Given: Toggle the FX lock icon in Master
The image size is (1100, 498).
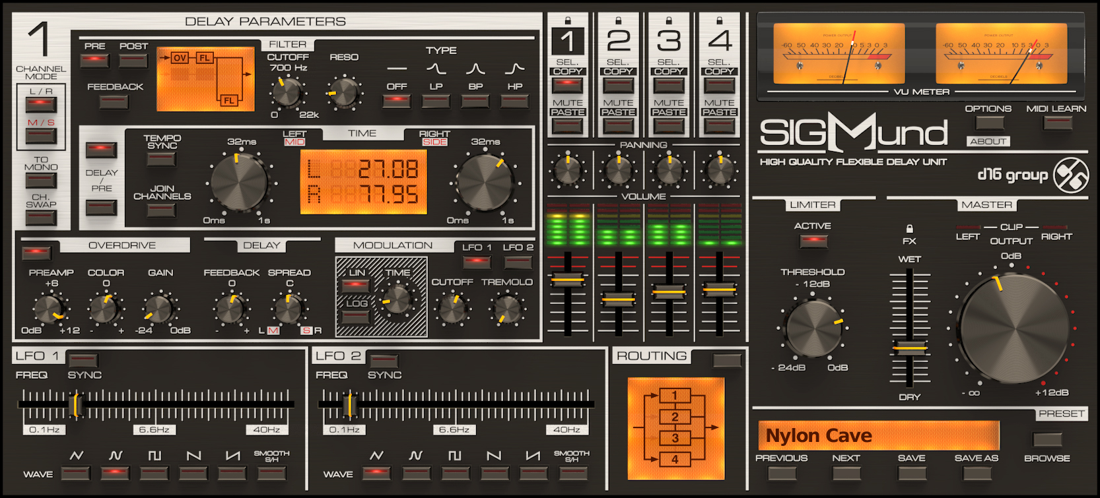Looking at the screenshot, I should pos(909,228).
